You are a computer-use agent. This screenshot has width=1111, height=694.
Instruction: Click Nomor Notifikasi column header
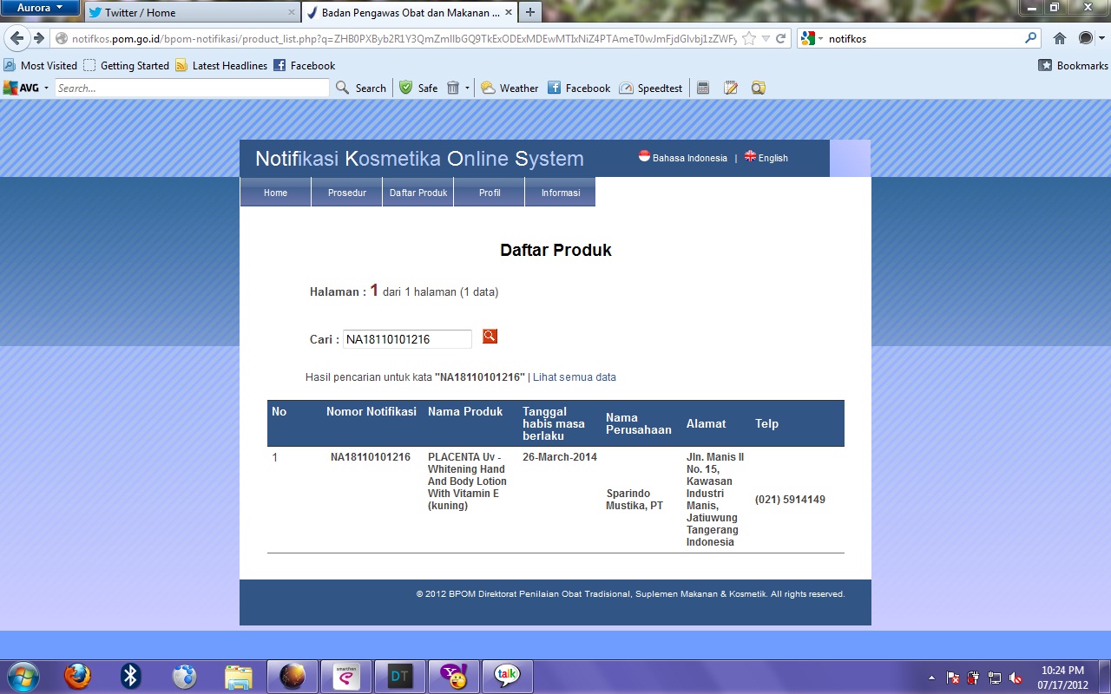(x=371, y=411)
